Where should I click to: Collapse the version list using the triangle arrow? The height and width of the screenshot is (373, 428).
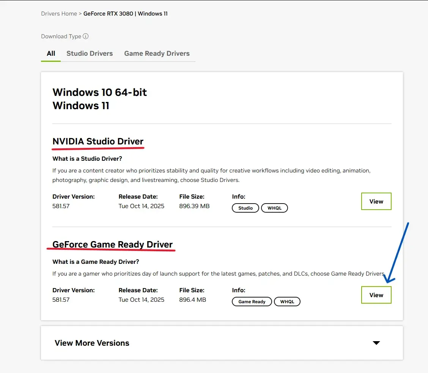(x=376, y=343)
